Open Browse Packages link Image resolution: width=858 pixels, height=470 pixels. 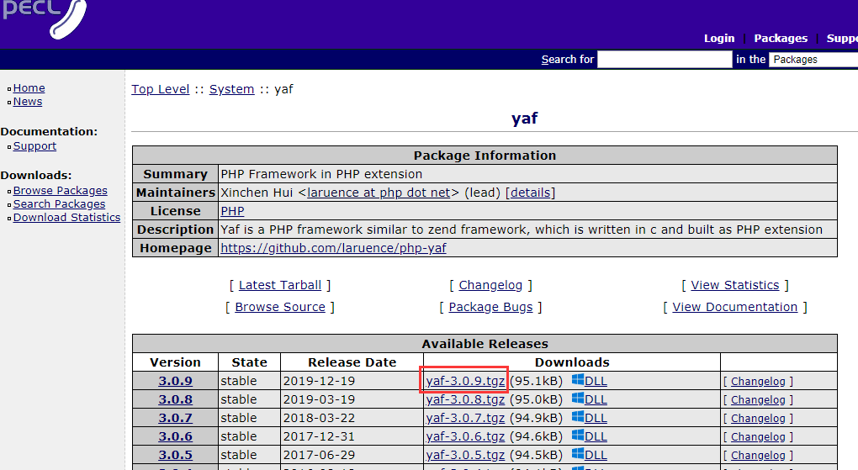tap(61, 190)
